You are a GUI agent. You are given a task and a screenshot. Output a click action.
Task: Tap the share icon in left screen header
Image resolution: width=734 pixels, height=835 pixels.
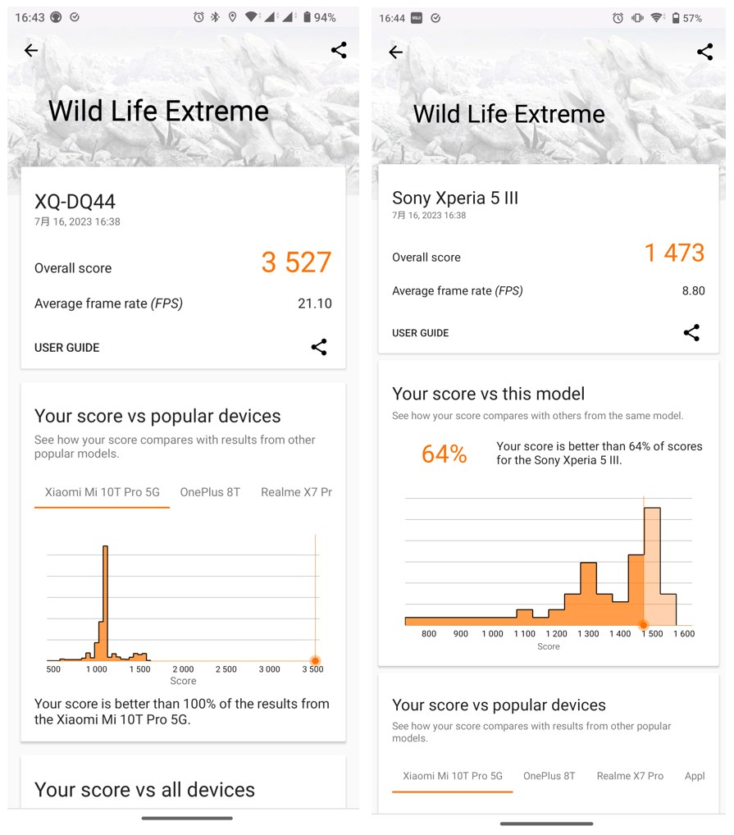[x=339, y=50]
